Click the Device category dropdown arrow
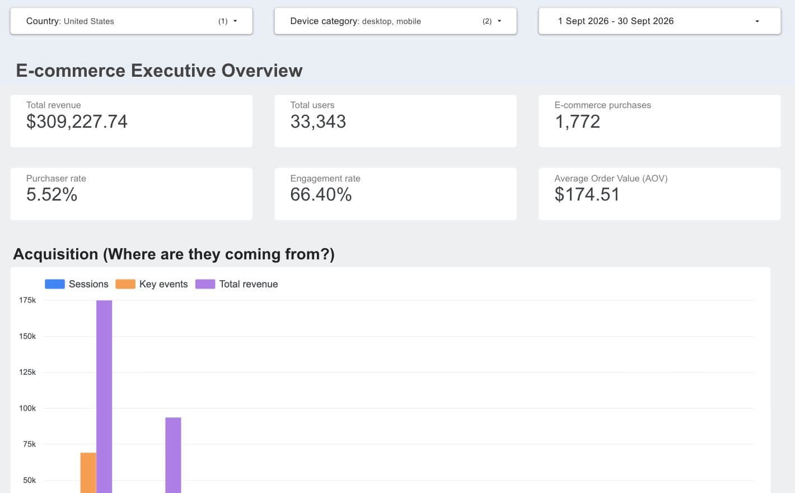Image resolution: width=795 pixels, height=493 pixels. pos(499,21)
